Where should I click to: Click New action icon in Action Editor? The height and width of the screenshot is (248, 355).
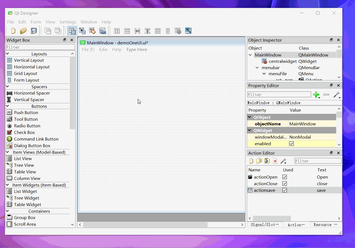coord(251,161)
